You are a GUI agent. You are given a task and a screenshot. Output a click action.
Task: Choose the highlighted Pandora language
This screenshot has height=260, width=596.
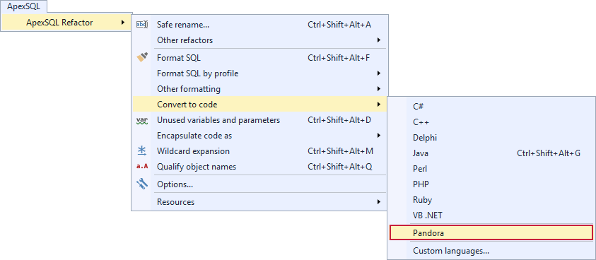coord(491,233)
